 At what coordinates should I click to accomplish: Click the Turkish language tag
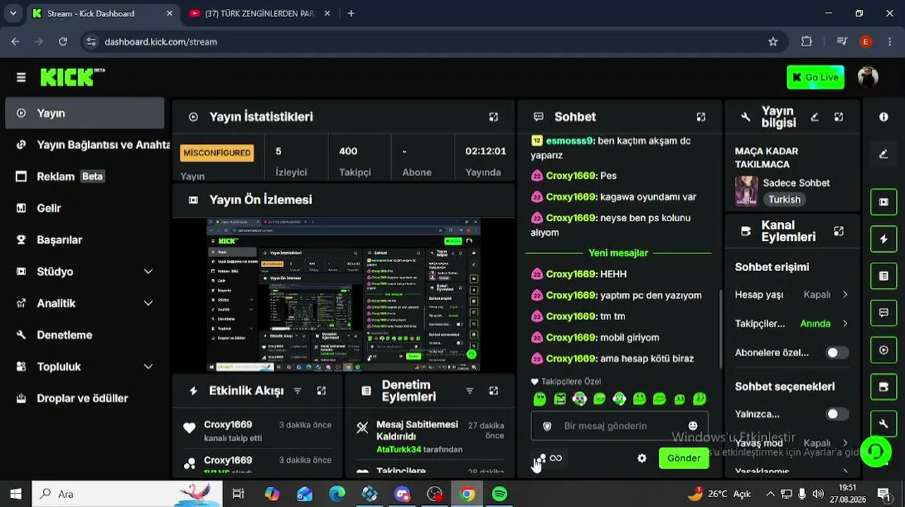point(784,200)
